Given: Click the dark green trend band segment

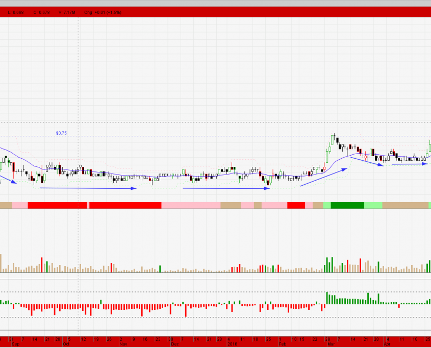Looking at the screenshot, I should click(347, 205).
